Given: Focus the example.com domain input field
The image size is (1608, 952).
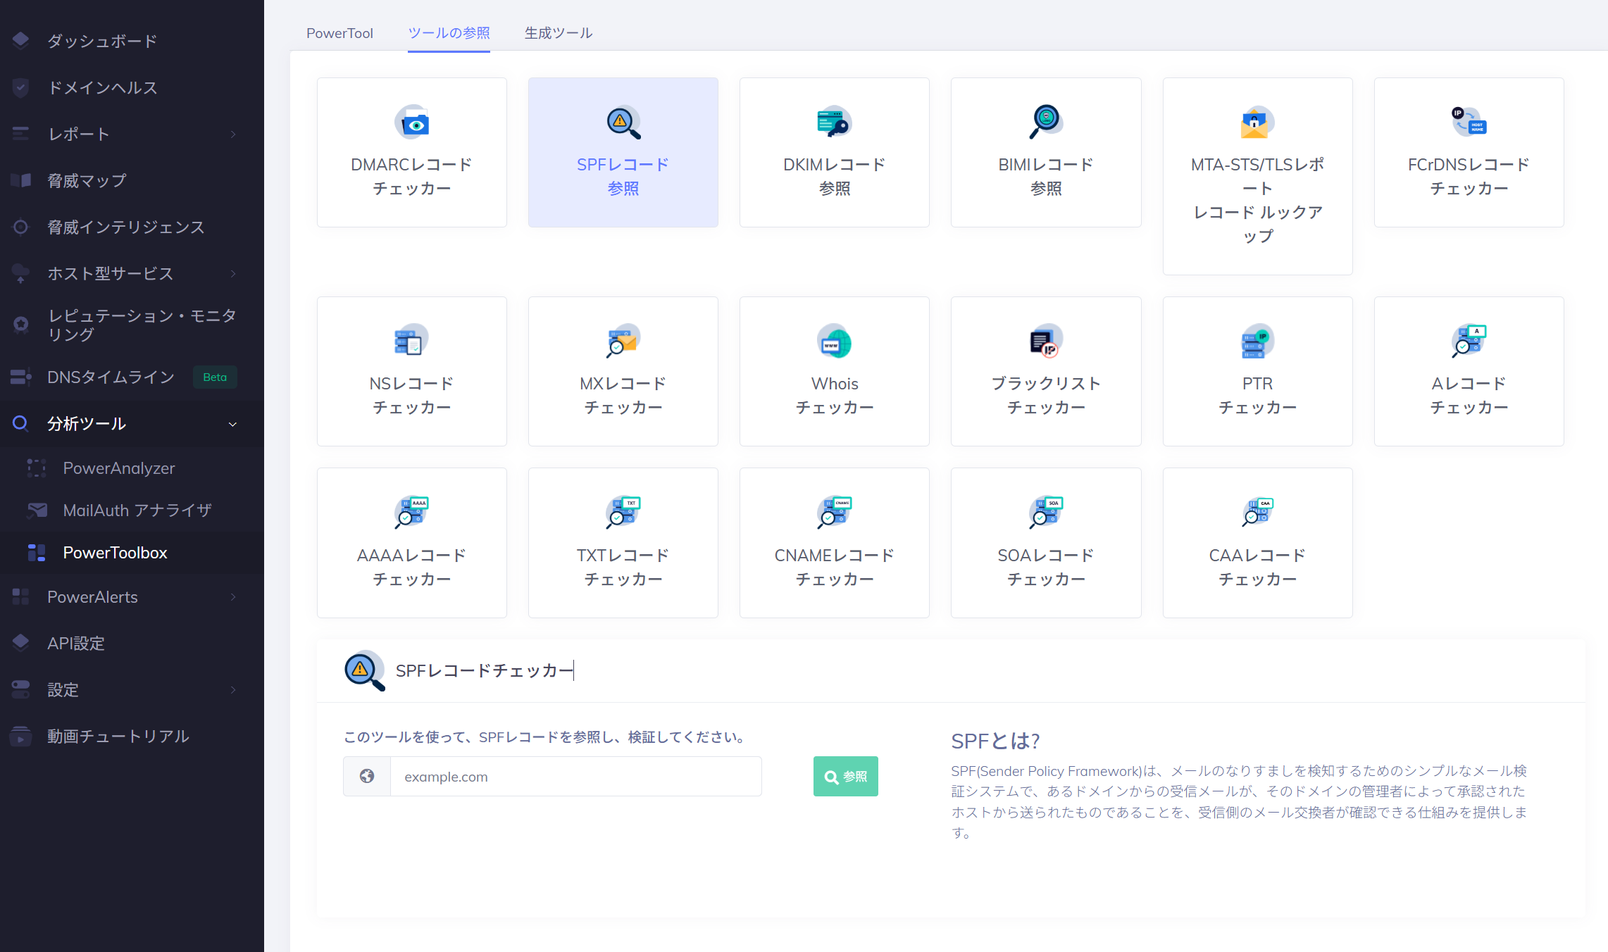Looking at the screenshot, I should [x=575, y=776].
